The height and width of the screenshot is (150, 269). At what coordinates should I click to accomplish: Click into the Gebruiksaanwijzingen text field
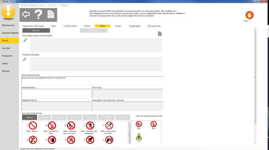click(x=92, y=81)
